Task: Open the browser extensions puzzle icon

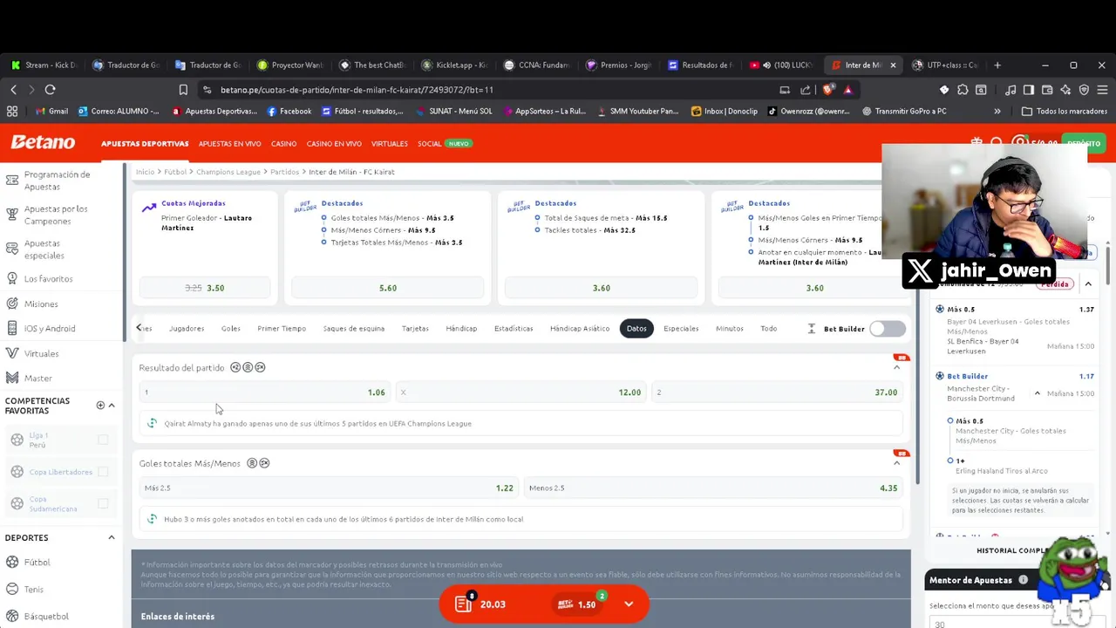Action: 963,90
